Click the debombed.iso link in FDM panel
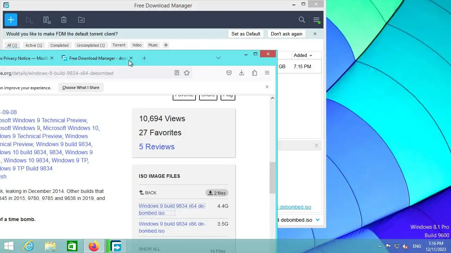The image size is (451, 253). (295, 207)
